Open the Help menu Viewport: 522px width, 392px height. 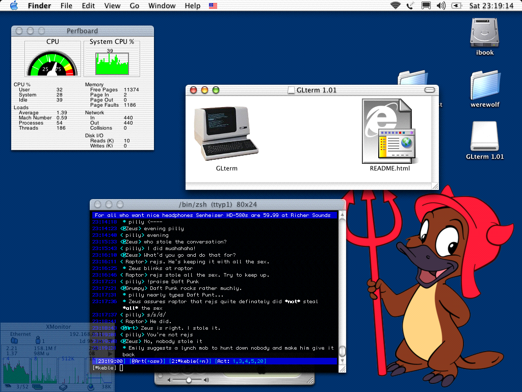192,6
